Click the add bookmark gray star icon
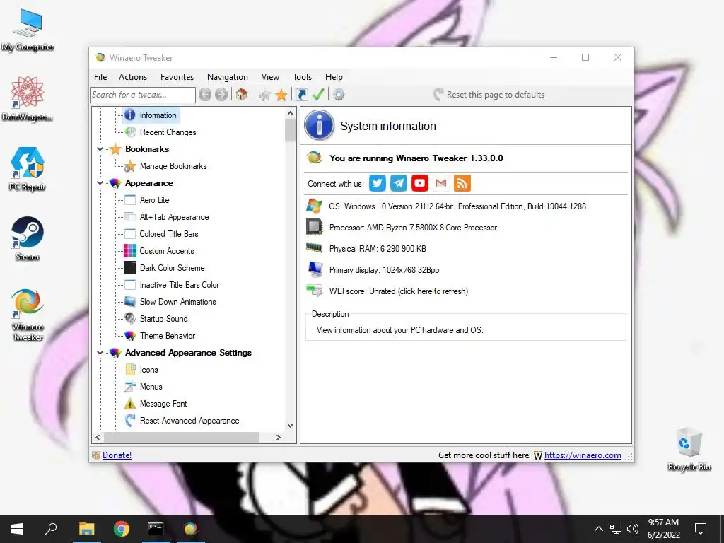 tap(264, 95)
